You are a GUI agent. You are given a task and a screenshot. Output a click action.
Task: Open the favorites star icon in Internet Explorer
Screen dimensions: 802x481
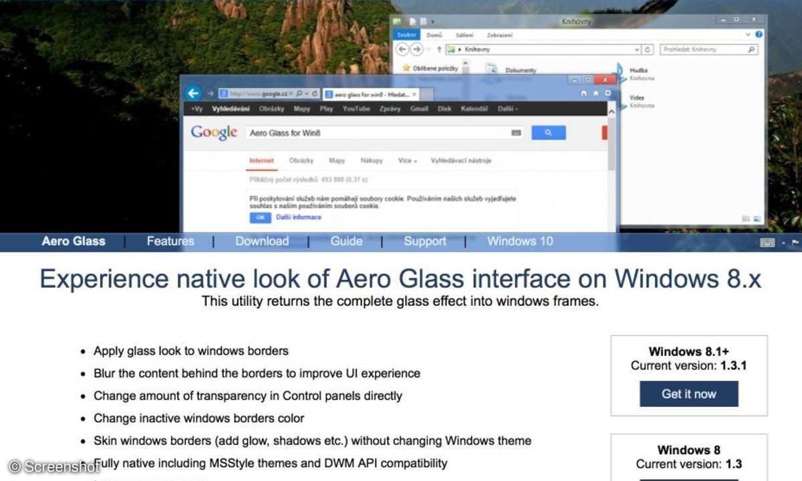point(596,93)
